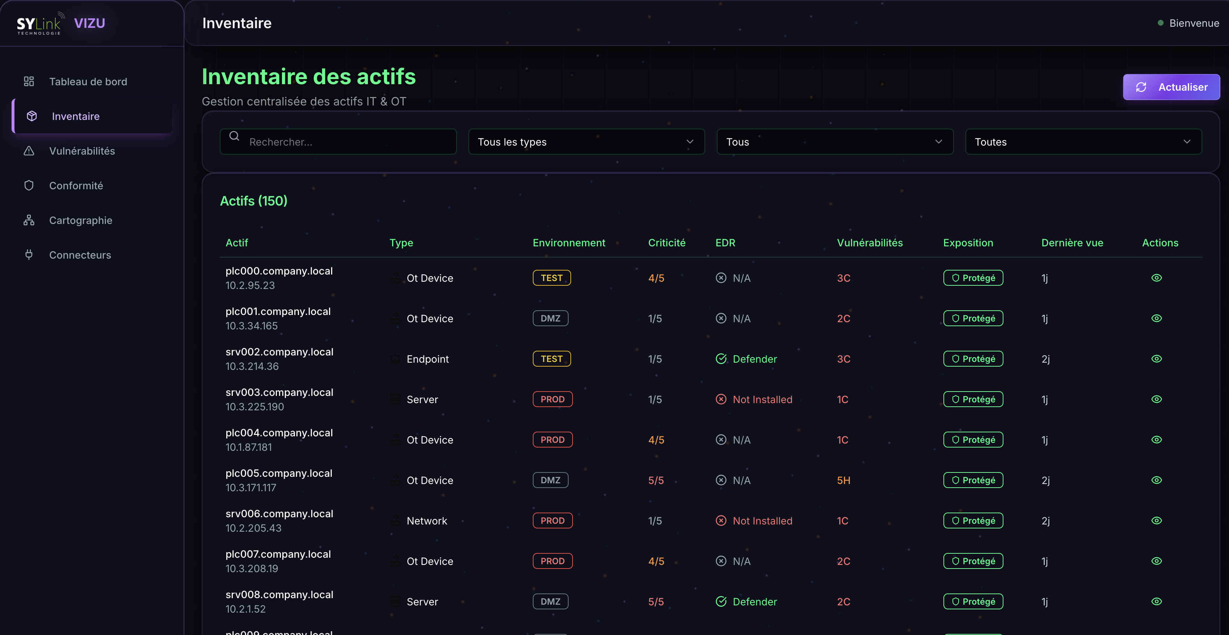Open the Tous les types dropdown

[586, 142]
